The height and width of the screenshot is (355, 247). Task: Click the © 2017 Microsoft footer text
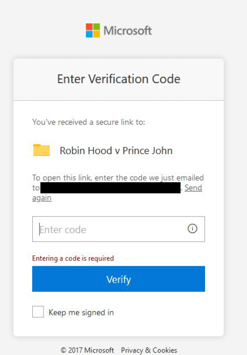point(87,350)
